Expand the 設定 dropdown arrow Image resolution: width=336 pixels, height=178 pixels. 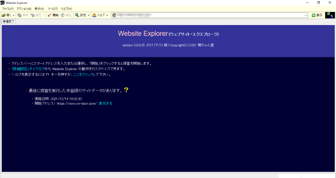point(89,15)
